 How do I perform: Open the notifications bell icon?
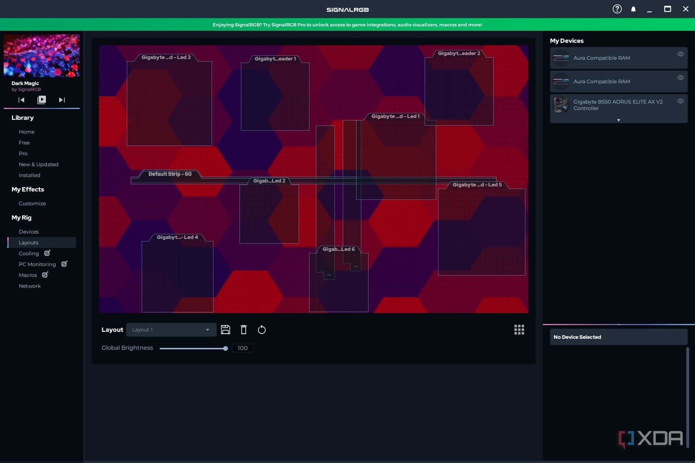[633, 9]
